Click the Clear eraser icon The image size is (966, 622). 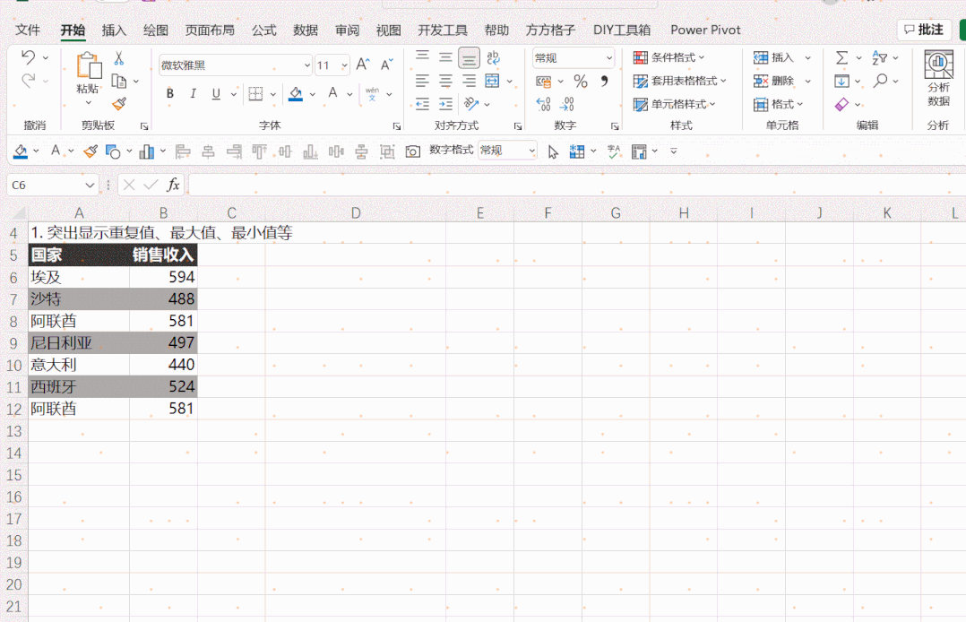(841, 104)
